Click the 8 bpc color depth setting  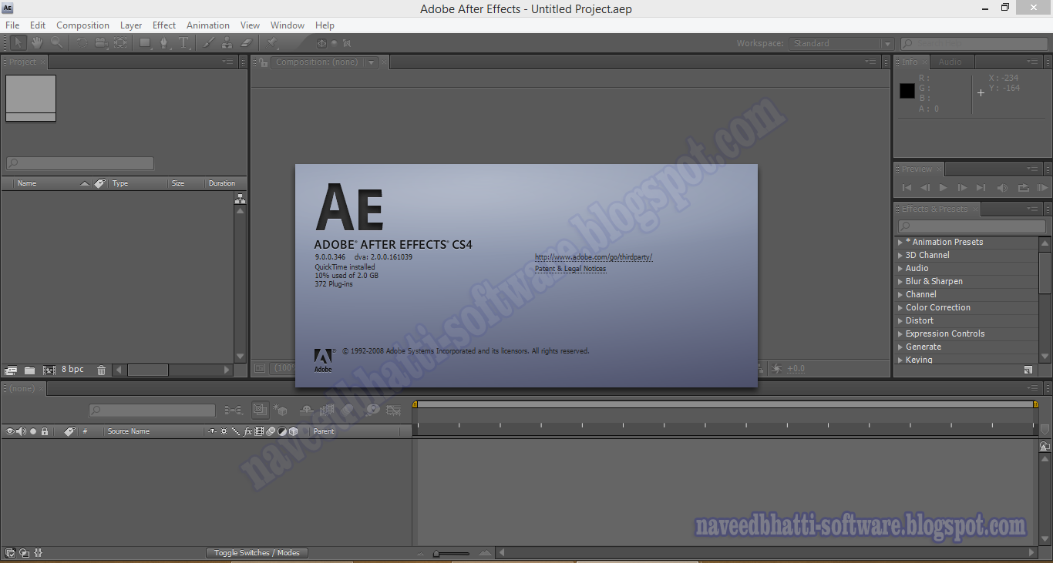click(x=73, y=370)
